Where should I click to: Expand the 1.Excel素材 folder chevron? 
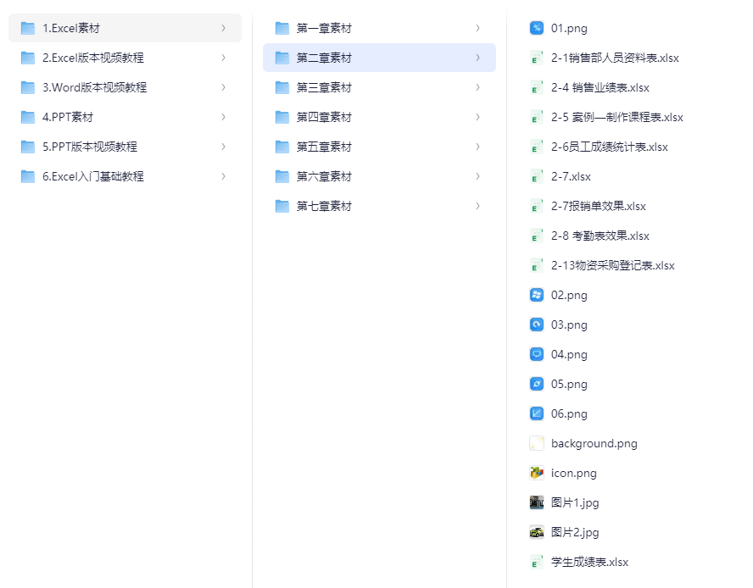coord(223,28)
